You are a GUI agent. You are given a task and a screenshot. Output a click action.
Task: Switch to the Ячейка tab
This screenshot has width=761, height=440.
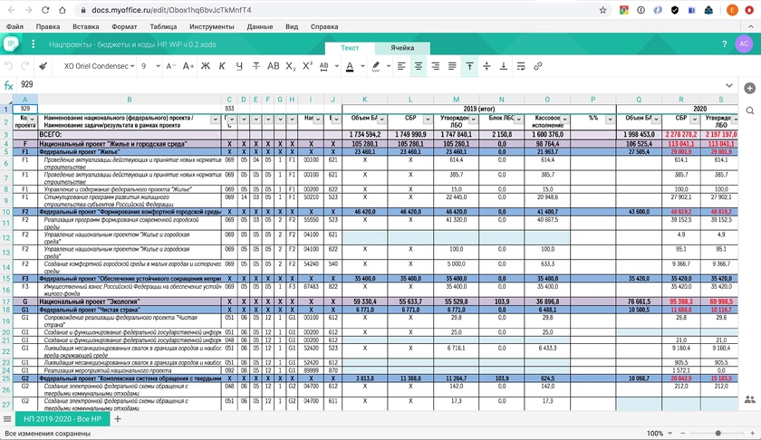(x=402, y=47)
